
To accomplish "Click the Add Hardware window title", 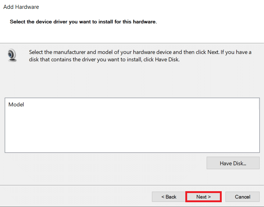I will [x=21, y=7].
